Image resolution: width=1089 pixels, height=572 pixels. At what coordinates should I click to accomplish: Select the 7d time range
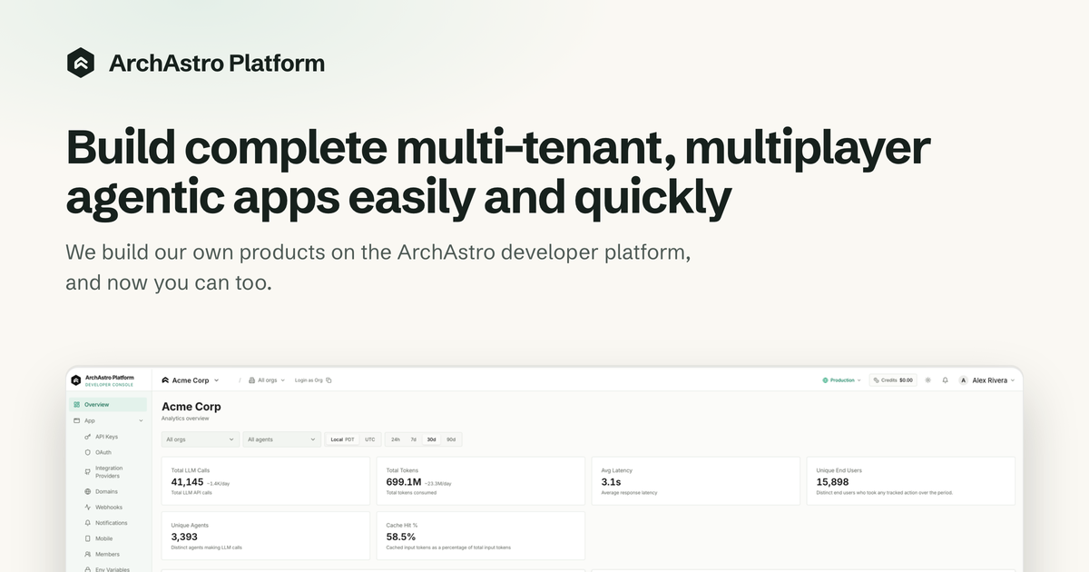[x=414, y=439]
